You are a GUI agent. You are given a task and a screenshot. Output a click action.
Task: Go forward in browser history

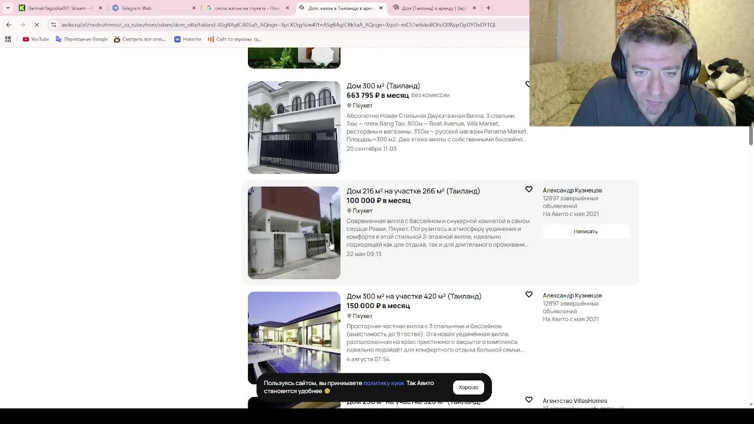click(x=22, y=25)
